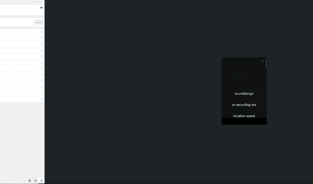Expand the third-from-last customizer panel chevron

tap(41, 87)
